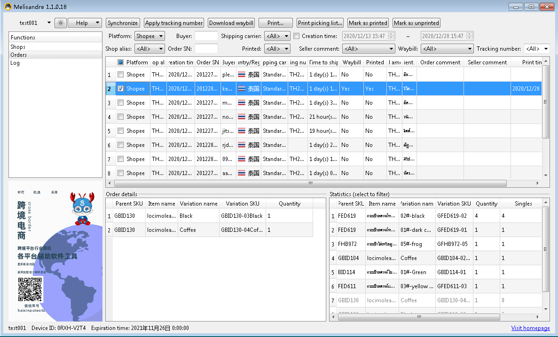Select the 02#-black variation in Statistics
Viewport: 558px width, 337px height.
[417, 216]
